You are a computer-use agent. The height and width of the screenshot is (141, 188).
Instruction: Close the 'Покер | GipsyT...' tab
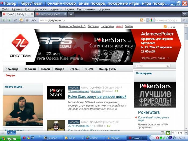click(x=32, y=14)
